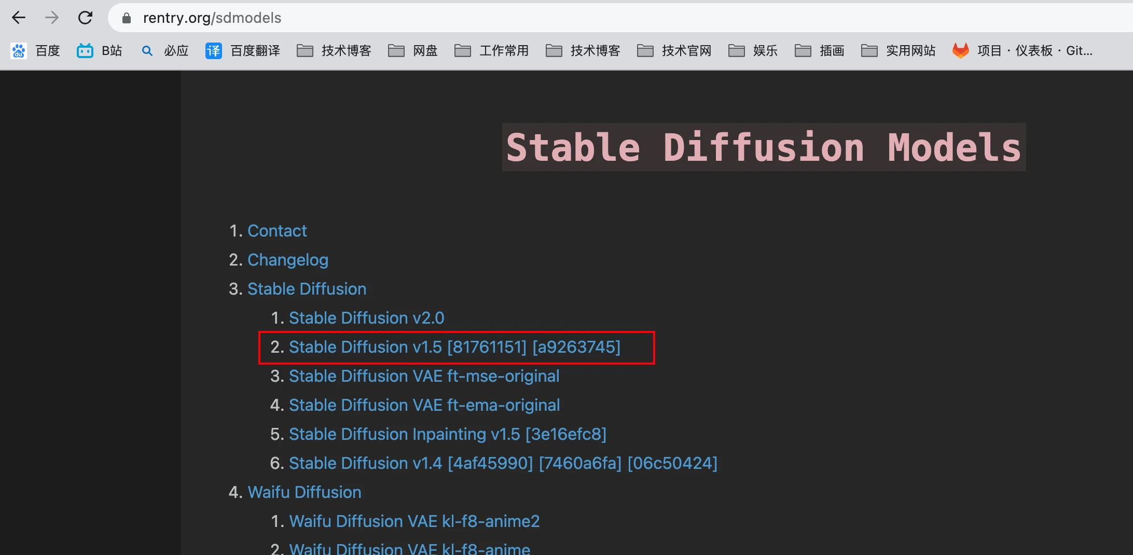Open the GitLab 项目·仪表板 bookmark

(x=1023, y=51)
